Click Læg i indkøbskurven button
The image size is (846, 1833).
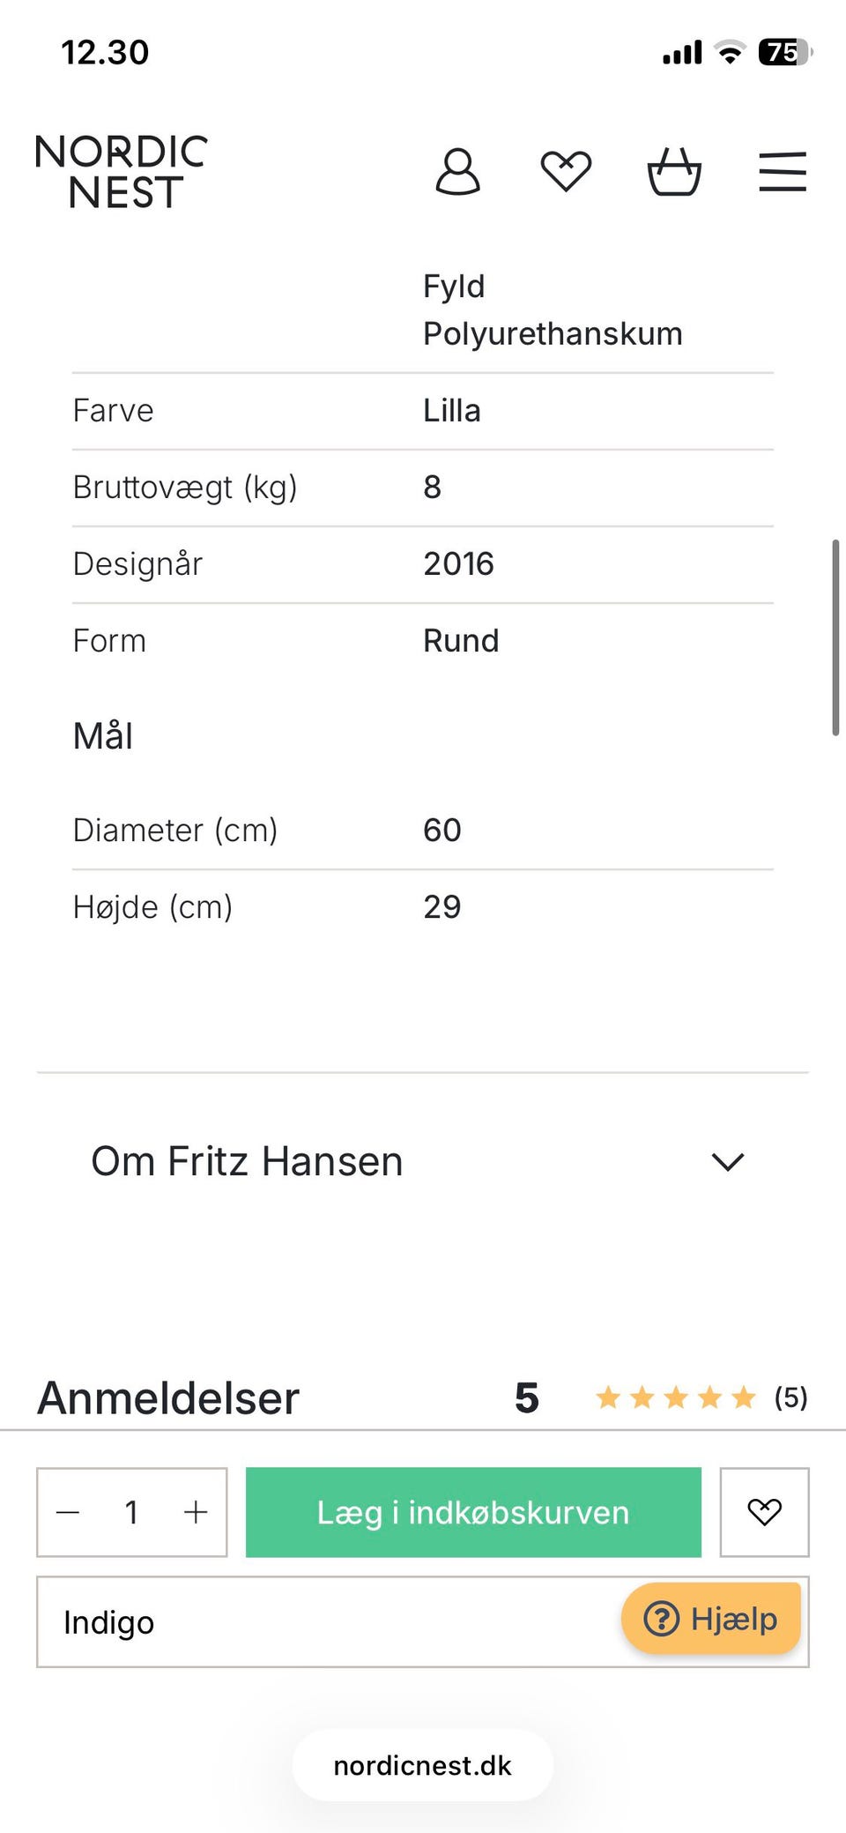(473, 1512)
